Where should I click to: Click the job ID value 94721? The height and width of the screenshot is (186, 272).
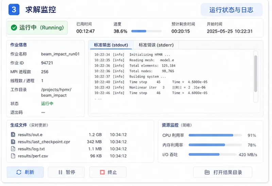[47, 63]
